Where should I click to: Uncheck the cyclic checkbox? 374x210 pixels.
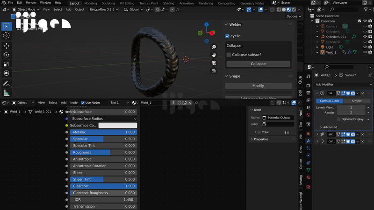coord(227,36)
